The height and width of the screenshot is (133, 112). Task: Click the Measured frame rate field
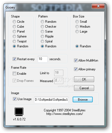[59, 81]
